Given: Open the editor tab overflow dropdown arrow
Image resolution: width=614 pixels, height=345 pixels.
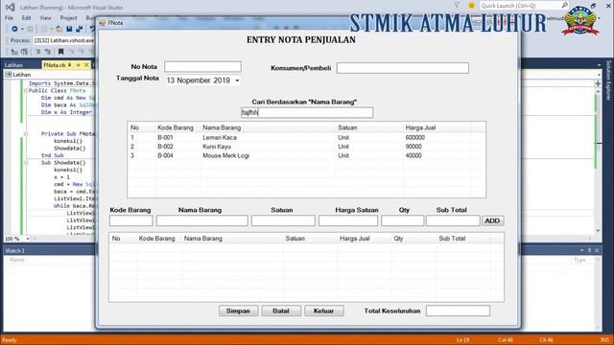Looking at the screenshot, I should click(599, 65).
